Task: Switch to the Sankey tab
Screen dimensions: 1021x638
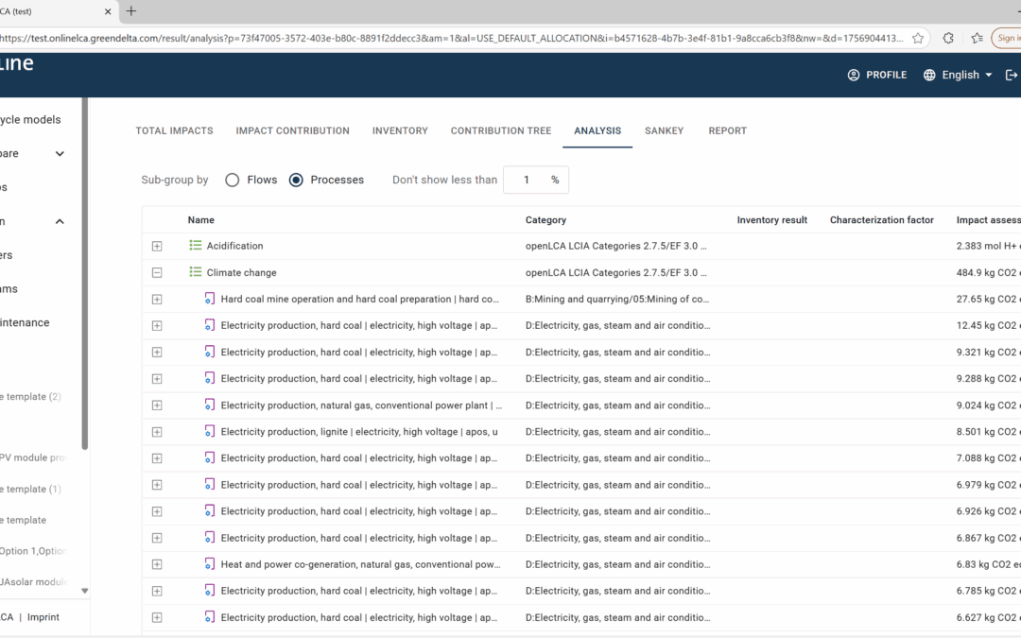Action: 664,130
